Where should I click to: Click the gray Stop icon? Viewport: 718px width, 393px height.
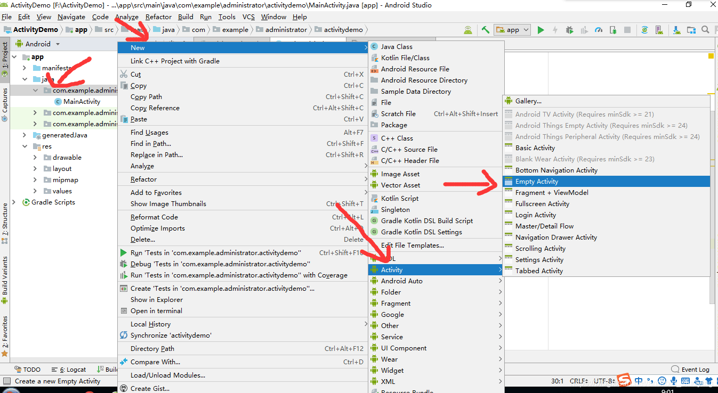click(x=627, y=30)
